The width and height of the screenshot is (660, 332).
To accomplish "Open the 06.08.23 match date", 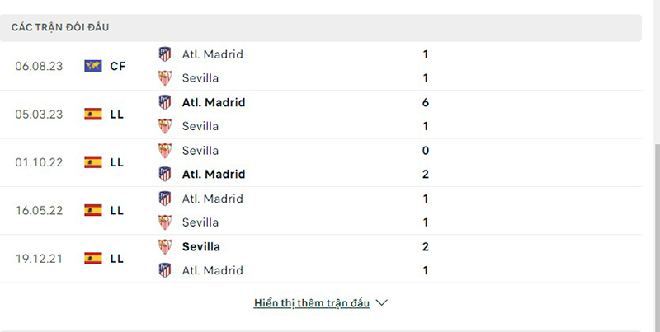I will tap(36, 66).
